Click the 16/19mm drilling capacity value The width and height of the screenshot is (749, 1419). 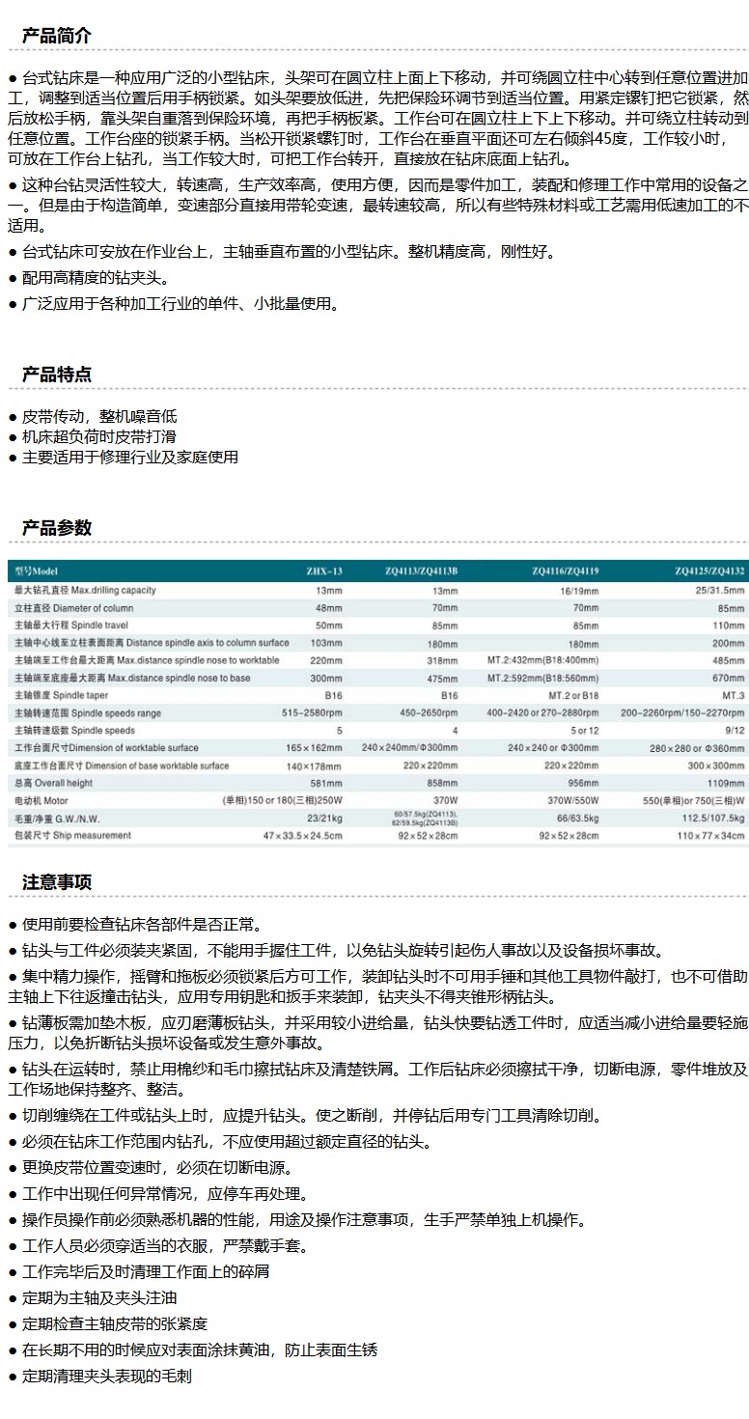(x=580, y=590)
